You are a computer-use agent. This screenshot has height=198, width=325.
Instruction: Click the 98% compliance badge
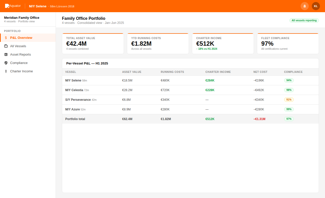click(289, 90)
